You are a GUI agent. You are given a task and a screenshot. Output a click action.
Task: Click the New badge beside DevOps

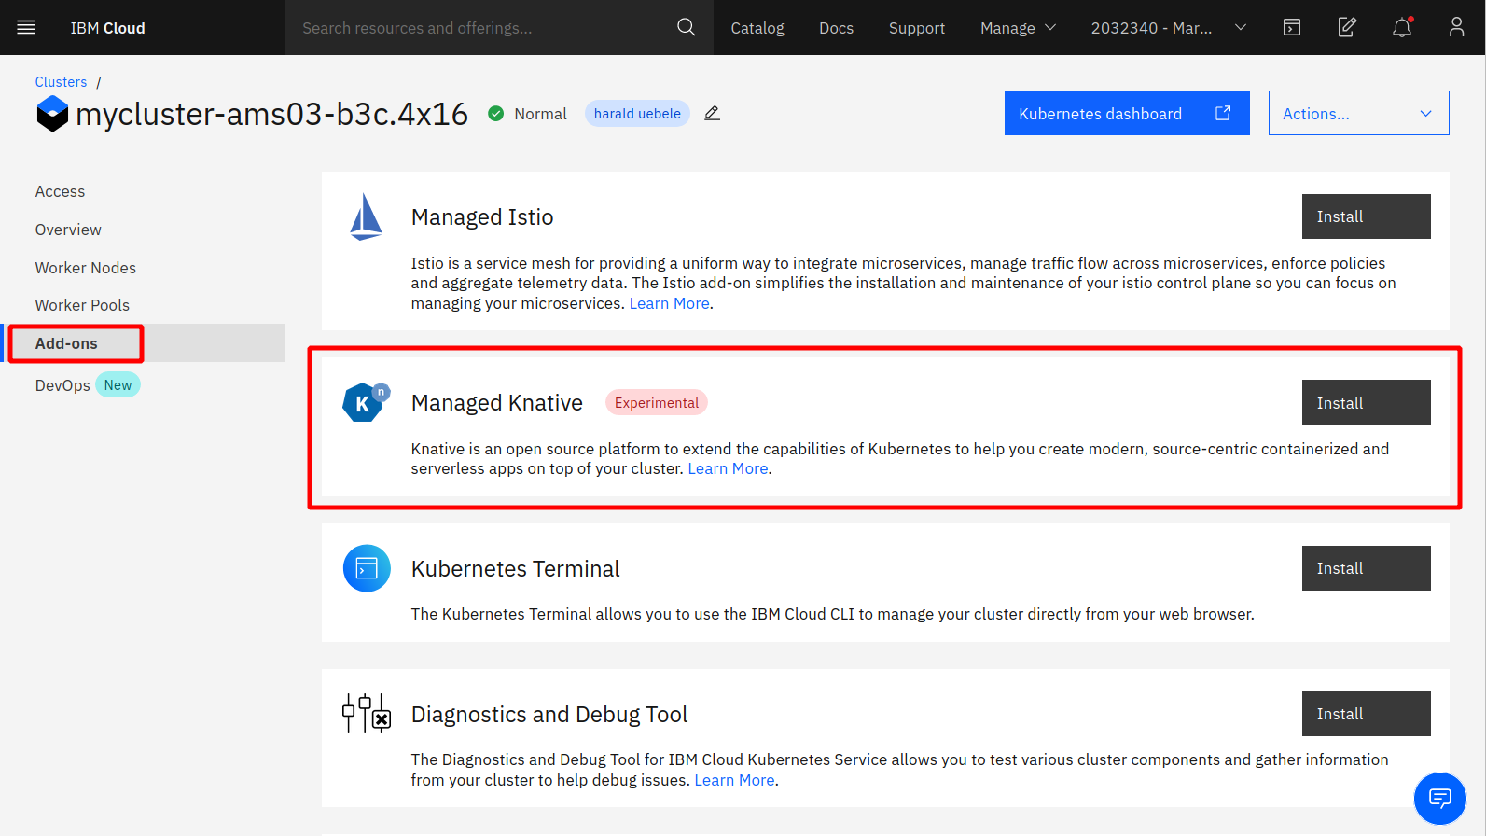[x=118, y=385]
